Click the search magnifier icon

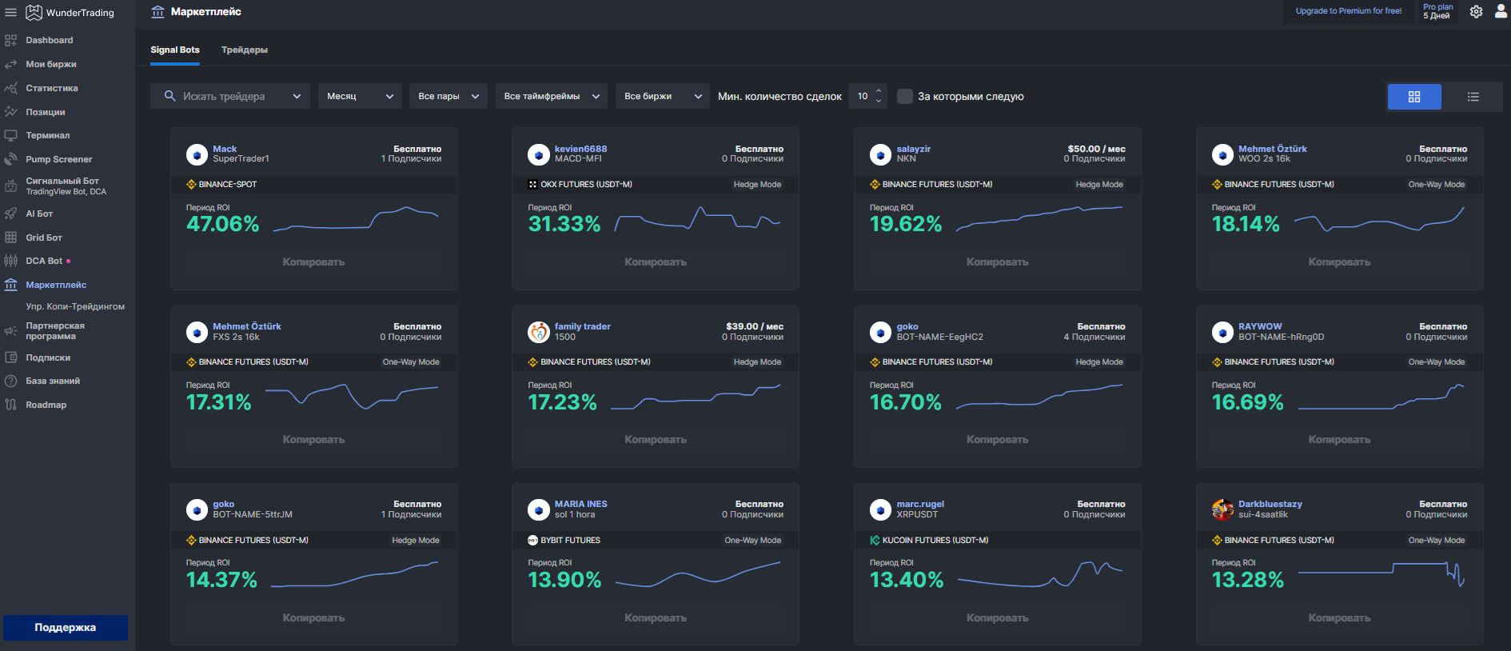pyautogui.click(x=169, y=96)
